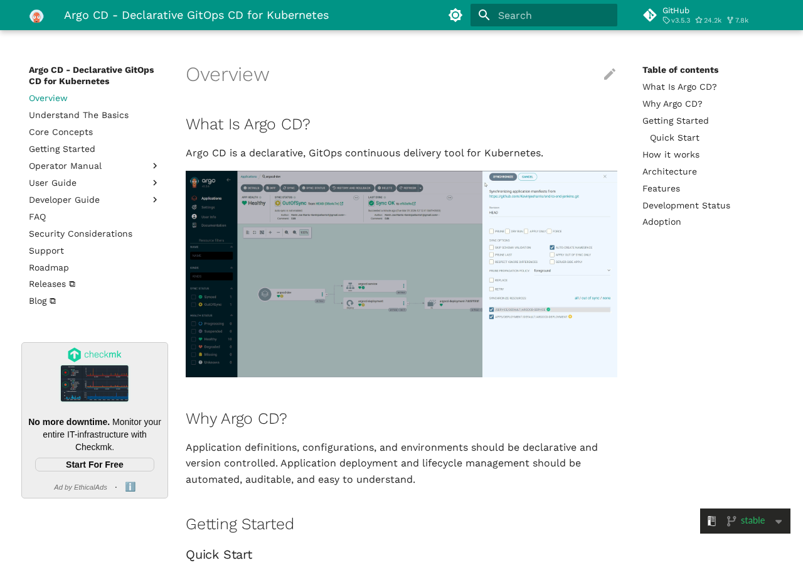
Task: Open Core Concepts in sidebar
Action: (x=61, y=132)
